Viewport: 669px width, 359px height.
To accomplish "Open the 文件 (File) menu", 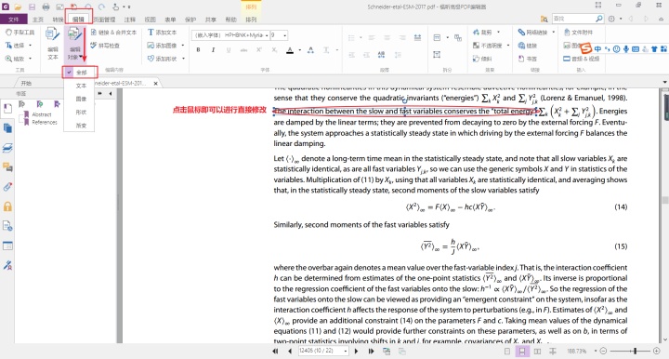I will 14,20.
